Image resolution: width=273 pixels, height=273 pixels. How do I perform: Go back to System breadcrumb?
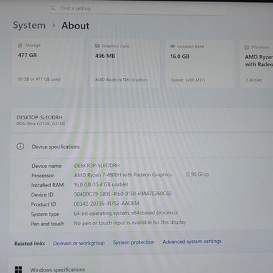[x=29, y=25]
